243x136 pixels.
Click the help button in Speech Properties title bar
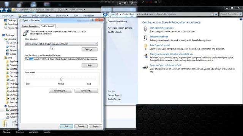[93, 20]
